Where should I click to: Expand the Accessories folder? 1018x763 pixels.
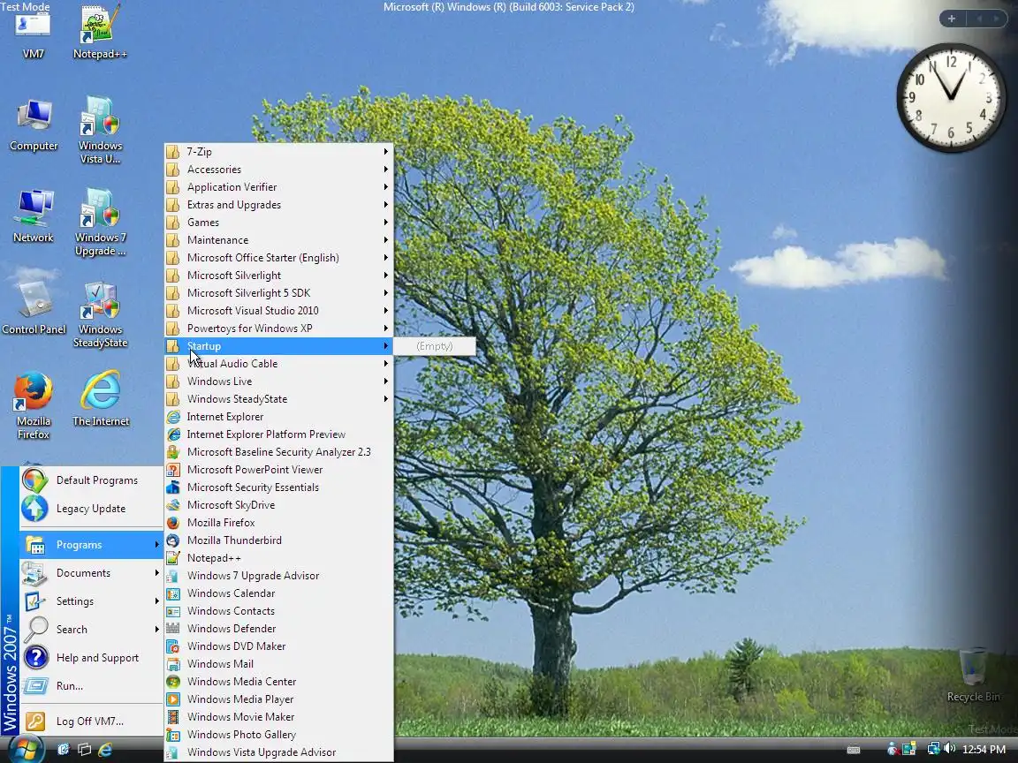pos(278,170)
